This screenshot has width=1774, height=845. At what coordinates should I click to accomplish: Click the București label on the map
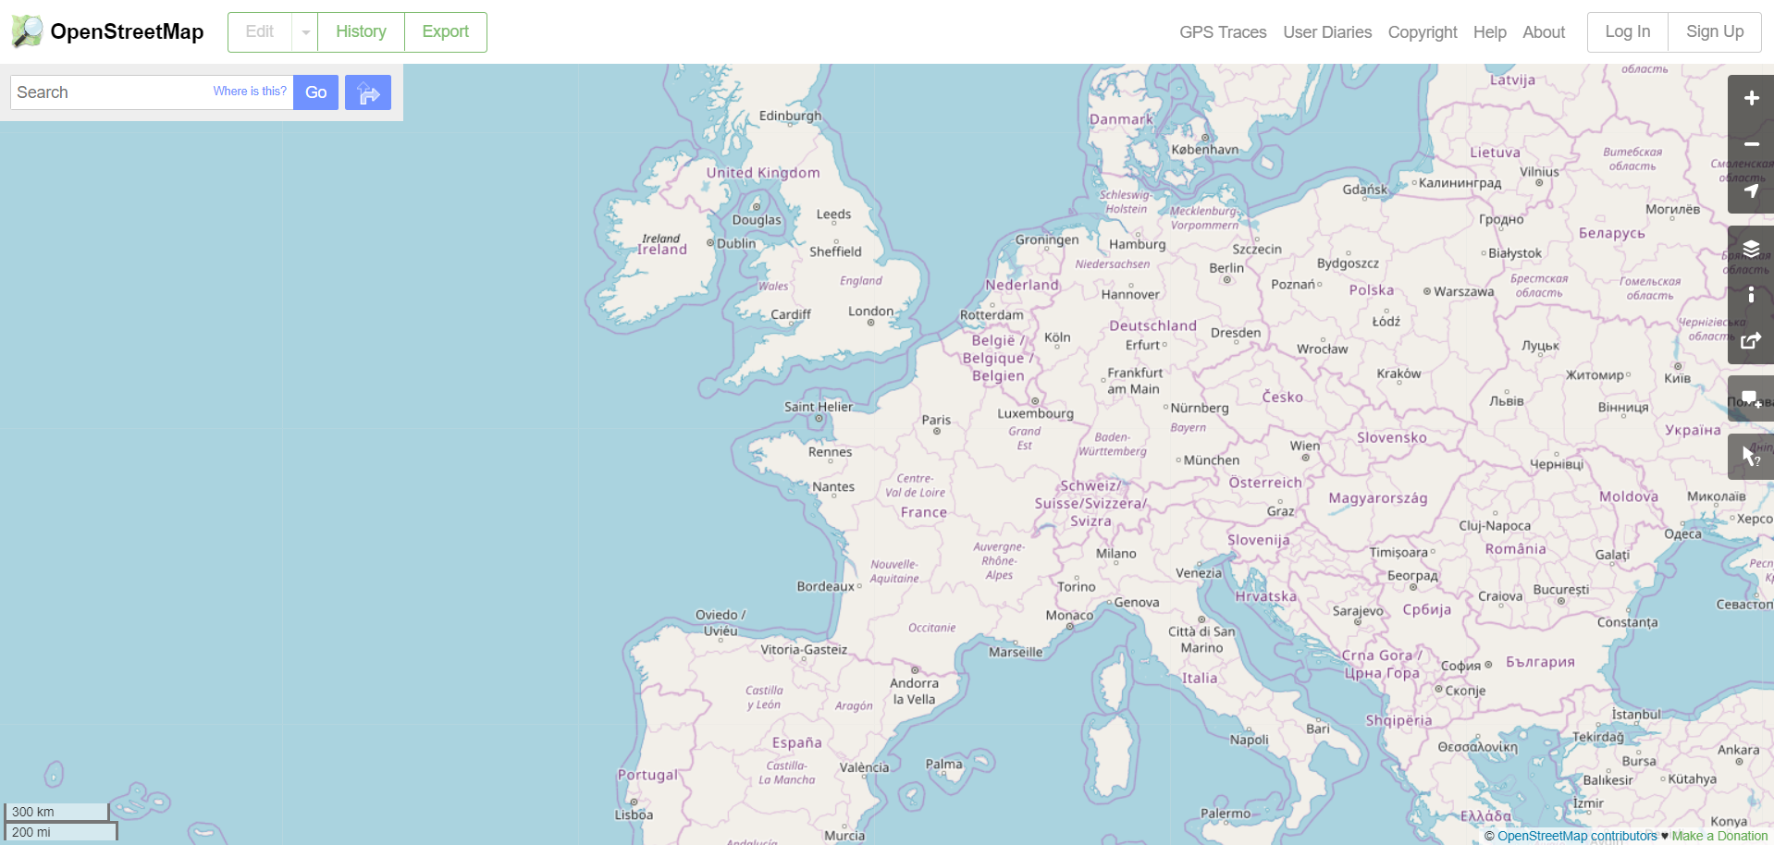[x=1561, y=590]
